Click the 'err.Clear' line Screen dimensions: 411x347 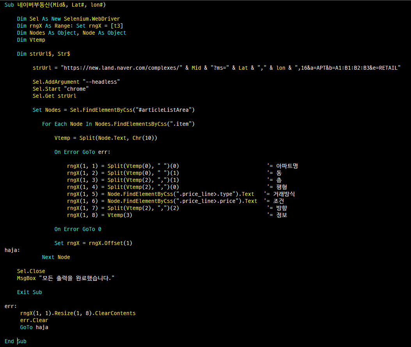click(x=34, y=320)
